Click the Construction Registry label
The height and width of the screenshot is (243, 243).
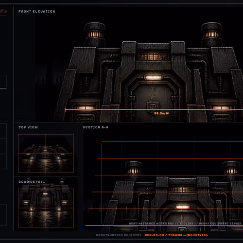119,235
